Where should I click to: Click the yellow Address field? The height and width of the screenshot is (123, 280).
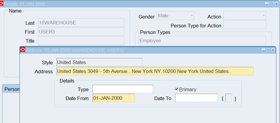[x=155, y=71]
